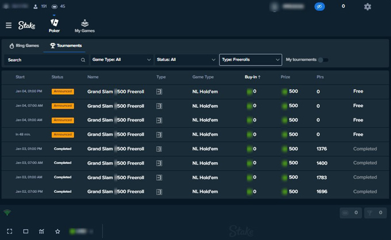Image resolution: width=391 pixels, height=240 pixels.
Task: Toggle the My tournaments switch
Action: pos(323,60)
